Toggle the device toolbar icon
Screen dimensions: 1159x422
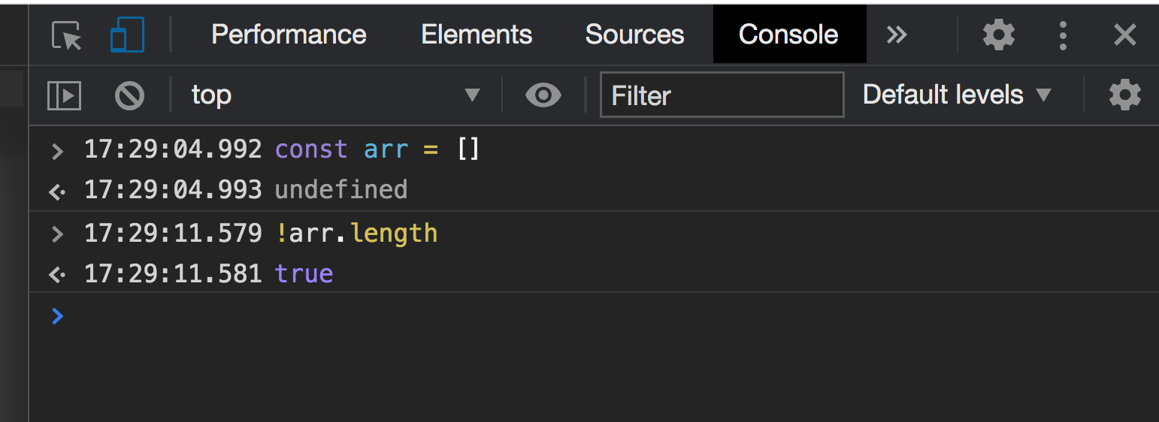[x=126, y=35]
